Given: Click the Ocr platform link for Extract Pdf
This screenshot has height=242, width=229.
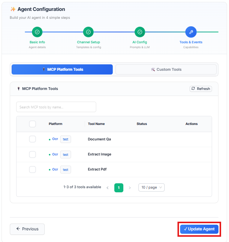Looking at the screenshot, I should (x=55, y=169).
